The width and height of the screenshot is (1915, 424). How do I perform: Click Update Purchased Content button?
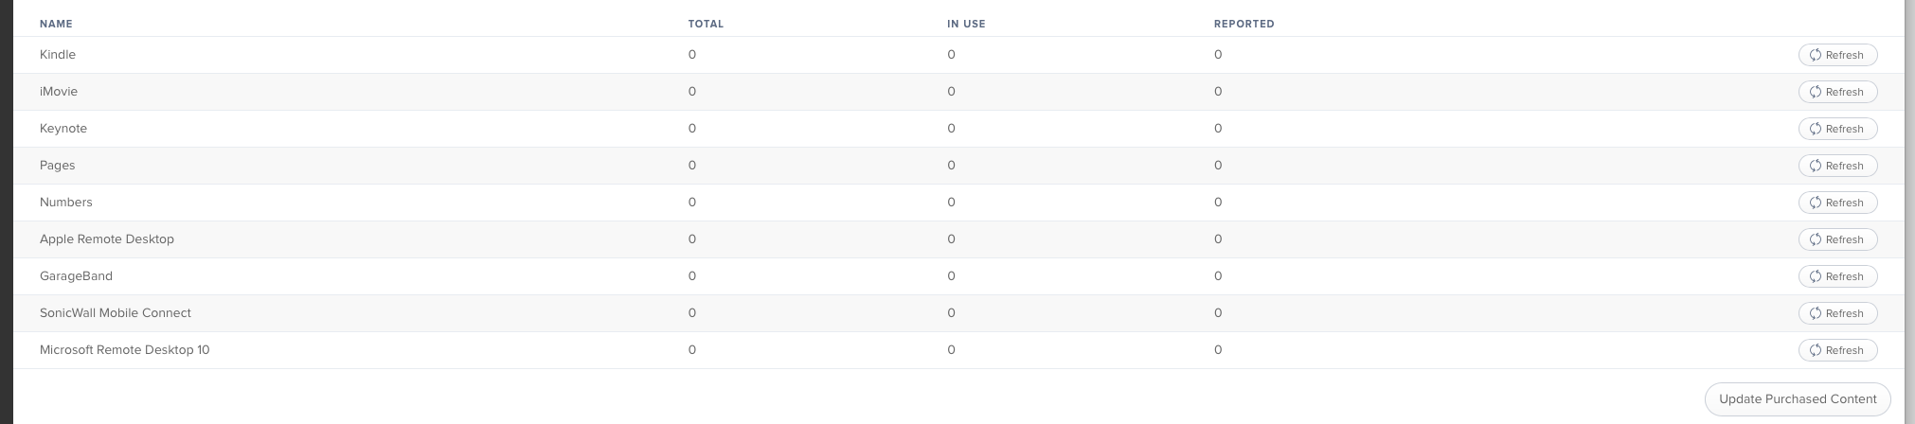tap(1798, 399)
